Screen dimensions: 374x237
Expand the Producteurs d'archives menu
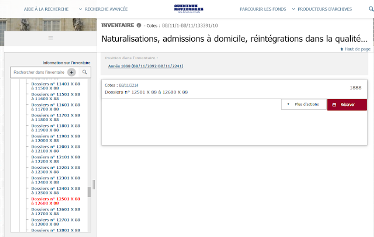point(322,9)
